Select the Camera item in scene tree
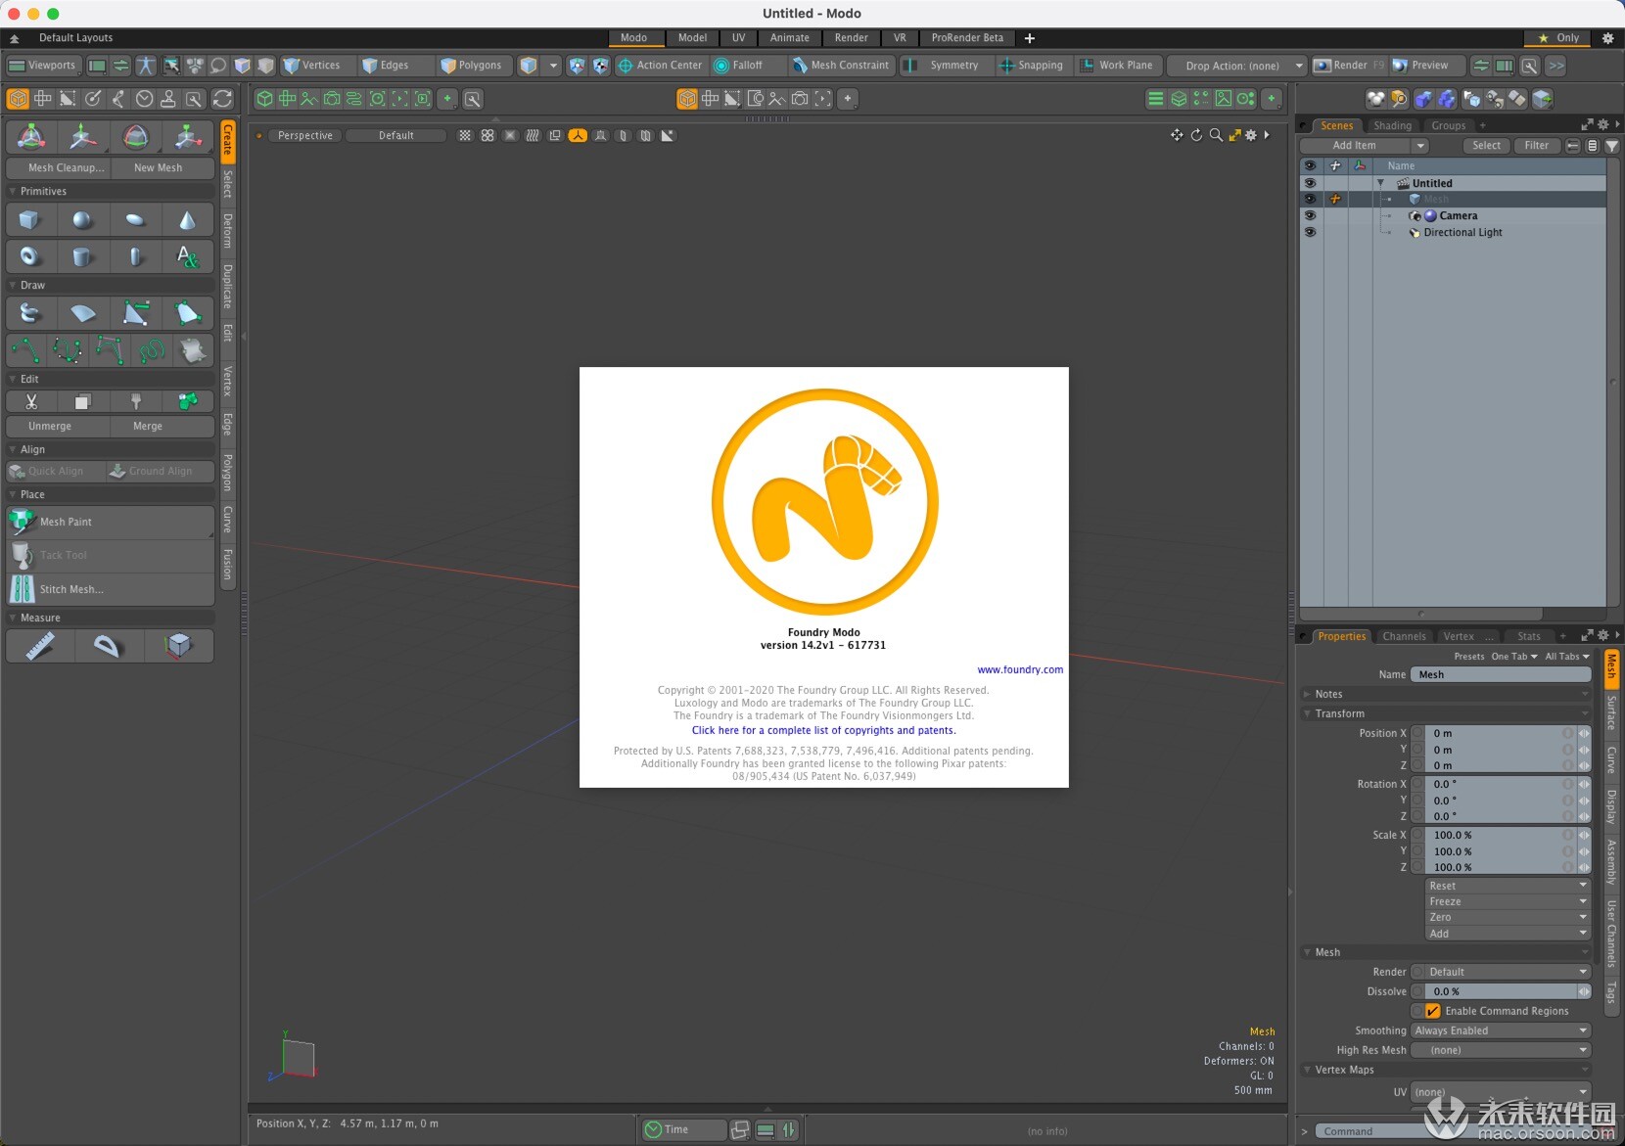This screenshot has height=1146, width=1625. (1458, 215)
